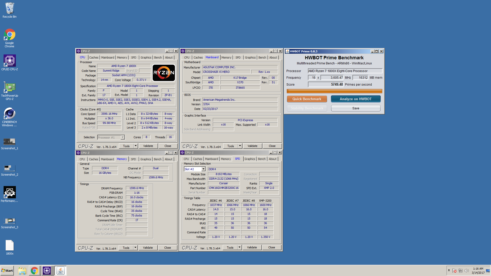Open Tools dropdown arrow in CPU-Z CPU window

pos(136,146)
